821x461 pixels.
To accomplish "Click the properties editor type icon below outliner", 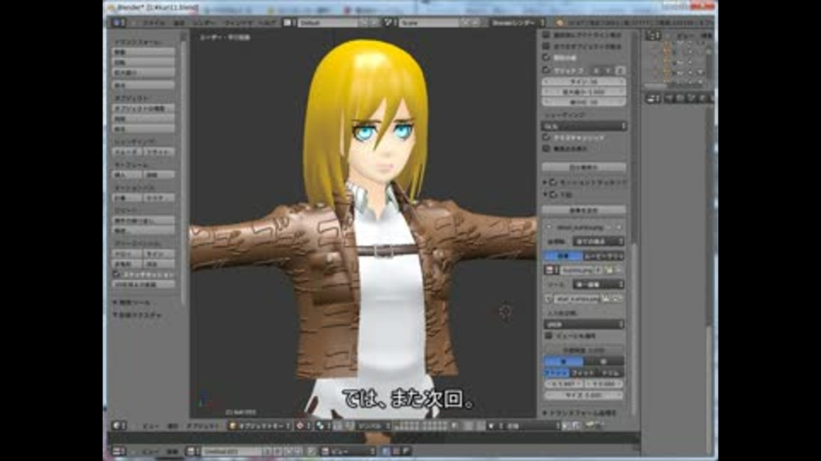I will pos(651,97).
